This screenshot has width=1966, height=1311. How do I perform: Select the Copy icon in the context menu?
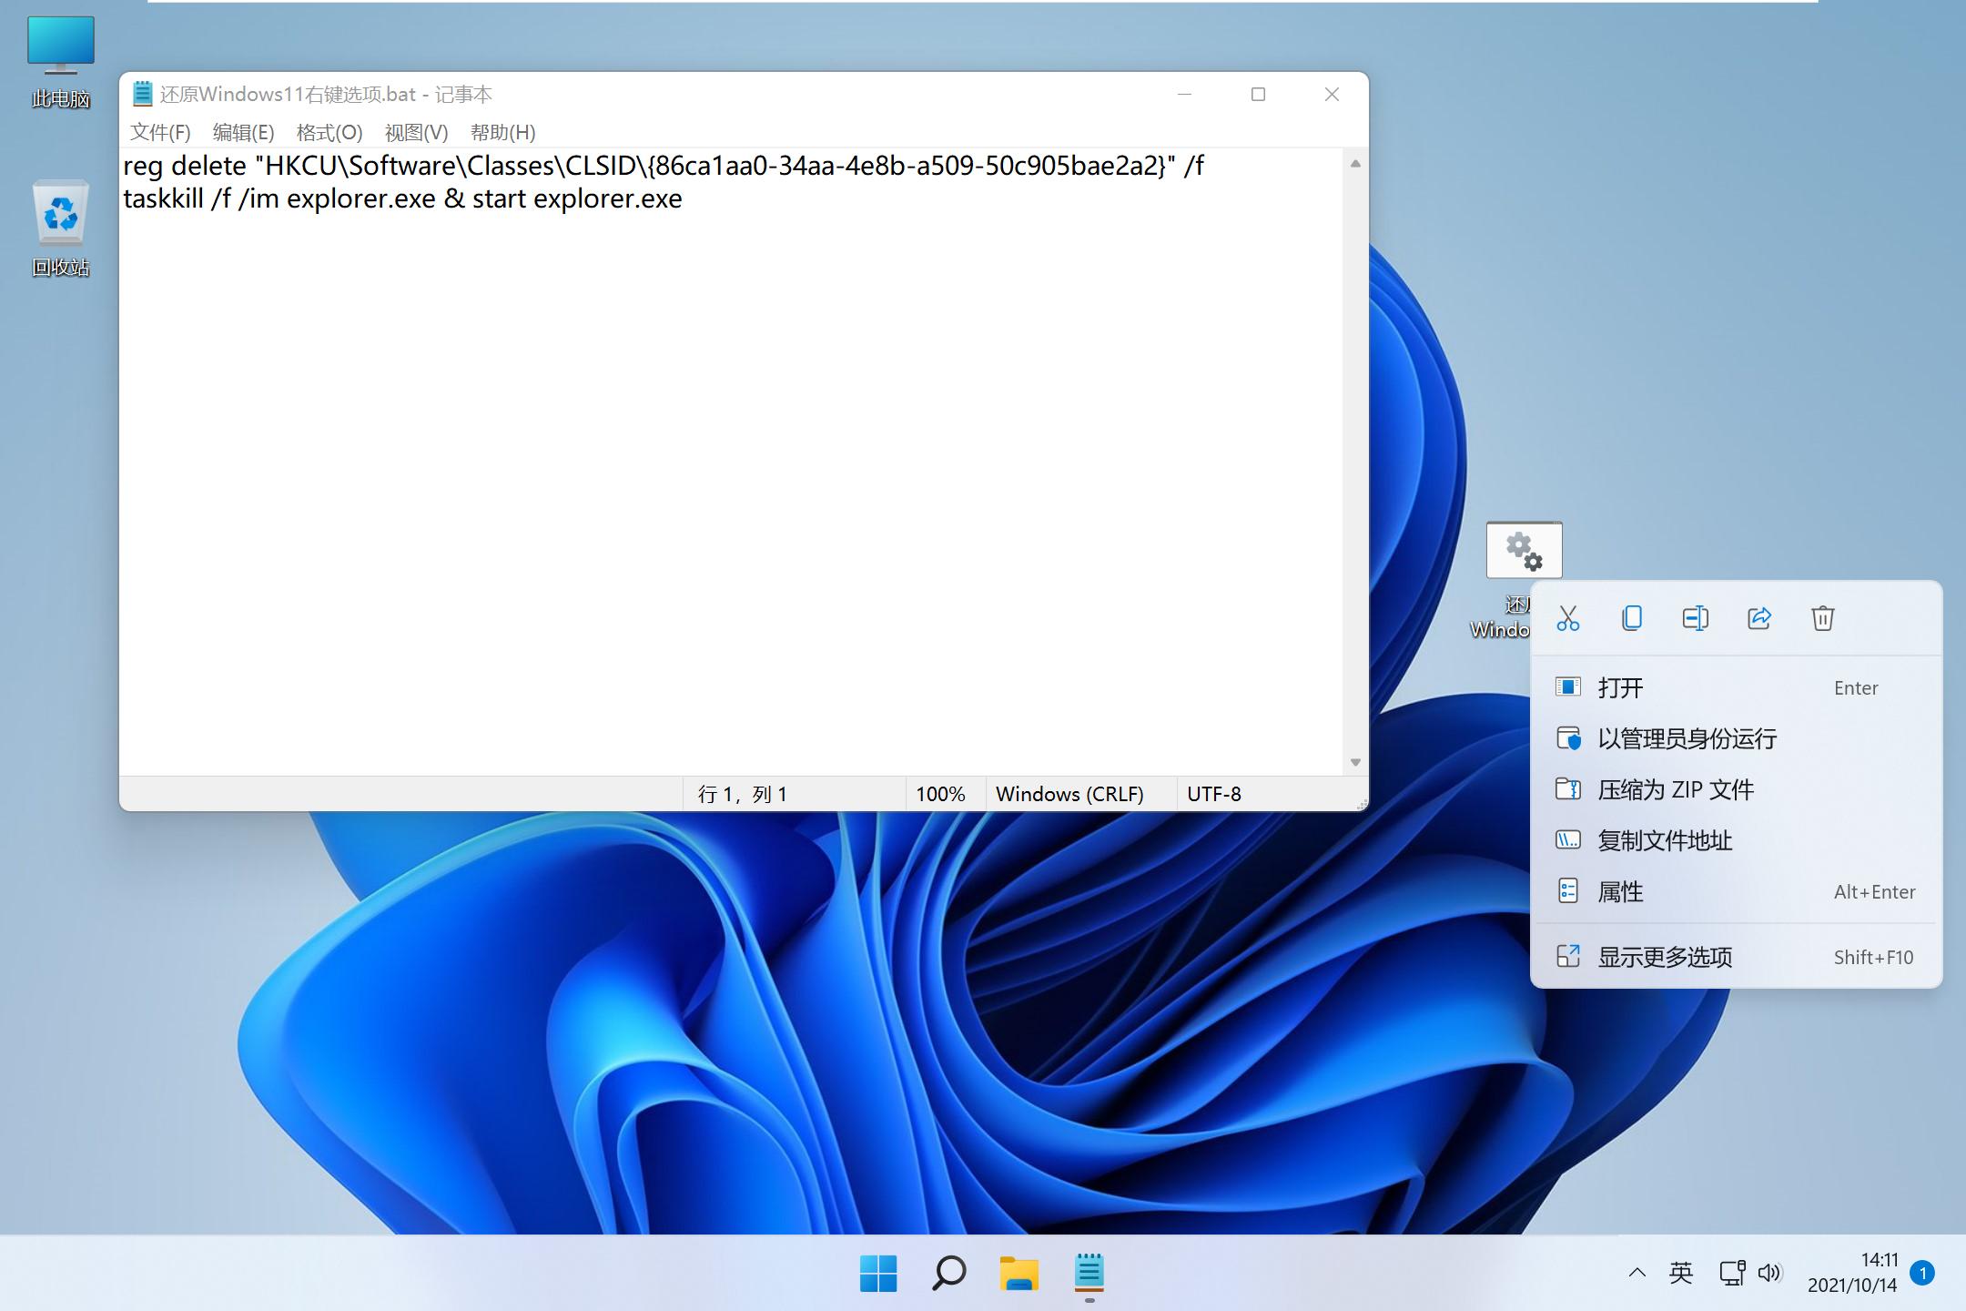click(x=1631, y=618)
